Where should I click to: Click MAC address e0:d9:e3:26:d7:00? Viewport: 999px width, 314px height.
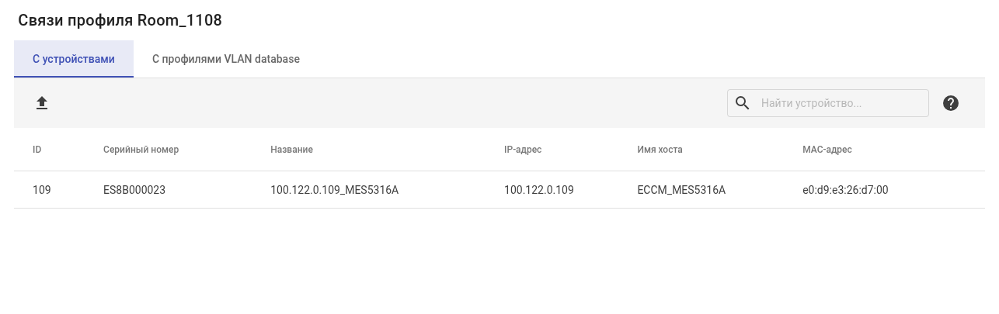[x=845, y=190]
